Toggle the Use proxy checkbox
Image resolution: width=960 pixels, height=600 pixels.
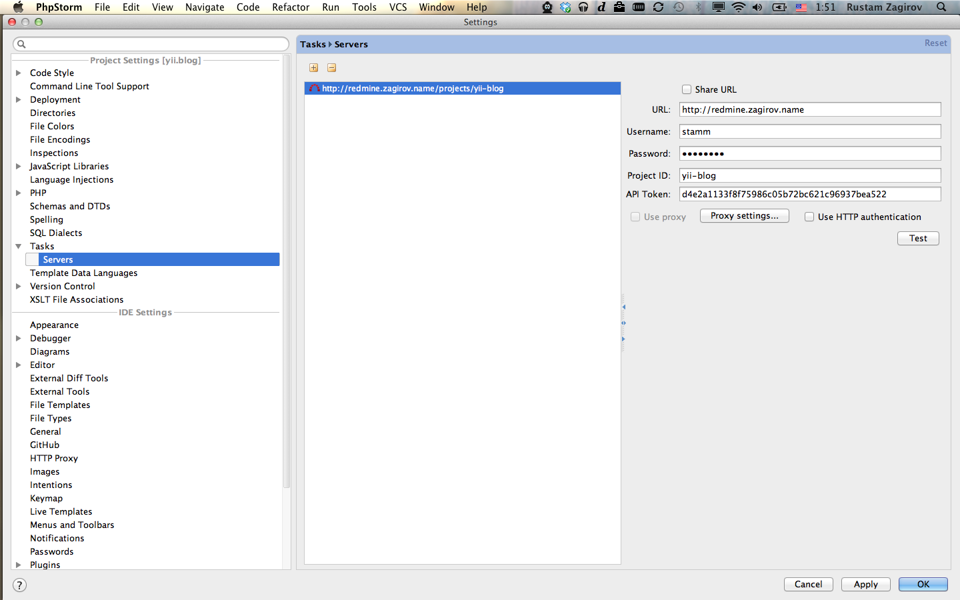pyautogui.click(x=635, y=217)
